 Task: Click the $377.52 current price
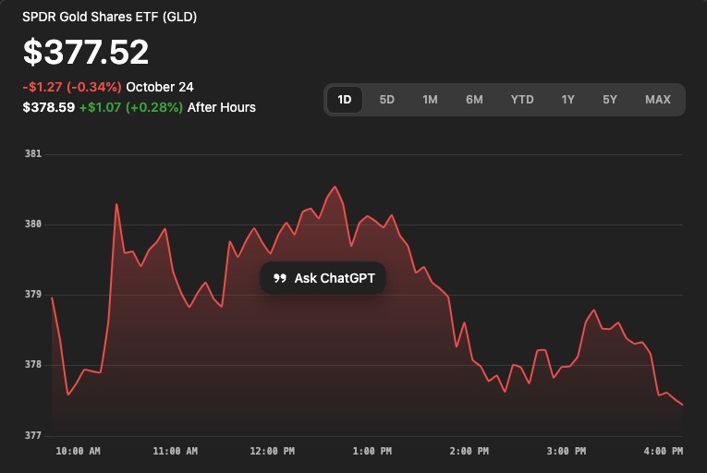tap(85, 53)
